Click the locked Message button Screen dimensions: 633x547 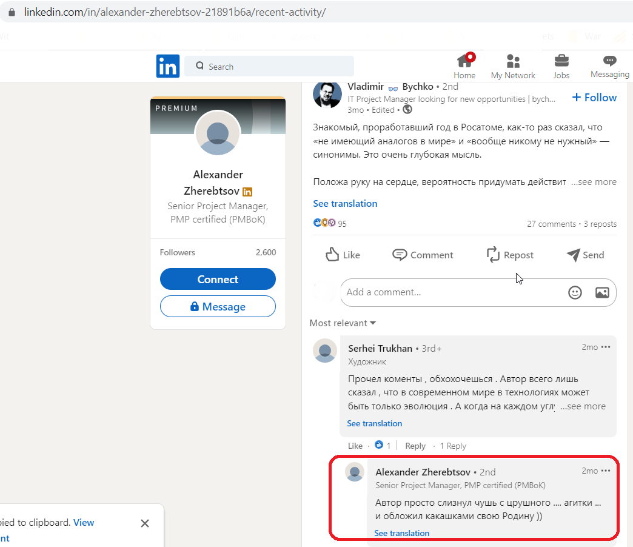click(x=218, y=306)
